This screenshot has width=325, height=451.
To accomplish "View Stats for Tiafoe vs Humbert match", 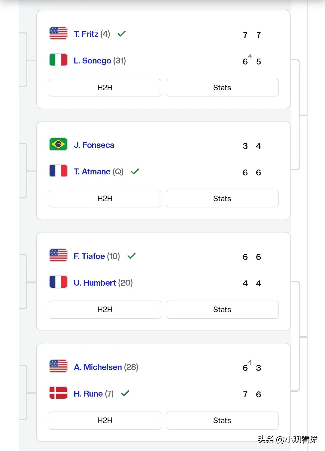I will [x=222, y=310].
